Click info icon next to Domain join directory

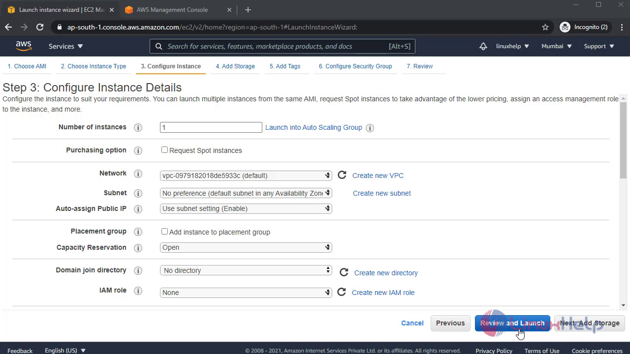point(138,270)
